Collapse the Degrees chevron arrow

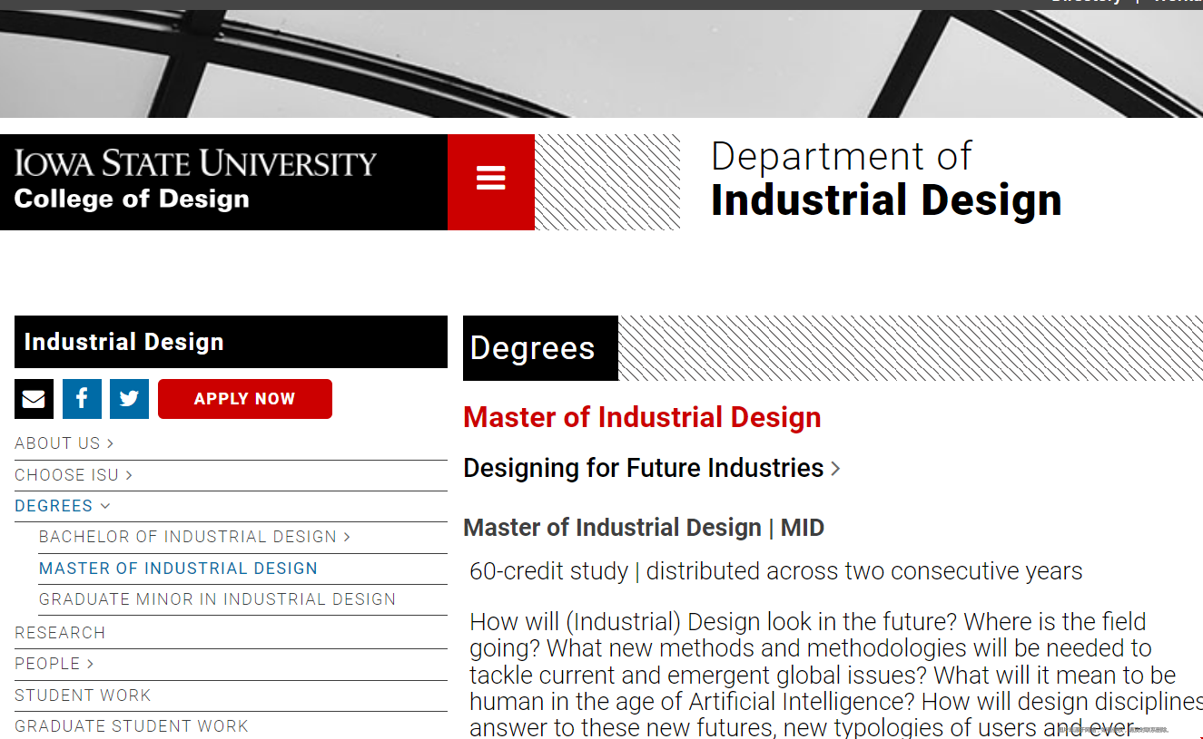[105, 506]
